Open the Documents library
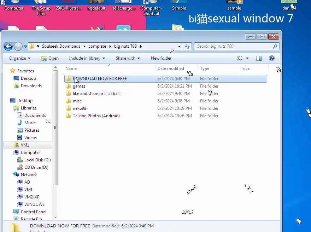311x232 pixels. click(x=35, y=115)
